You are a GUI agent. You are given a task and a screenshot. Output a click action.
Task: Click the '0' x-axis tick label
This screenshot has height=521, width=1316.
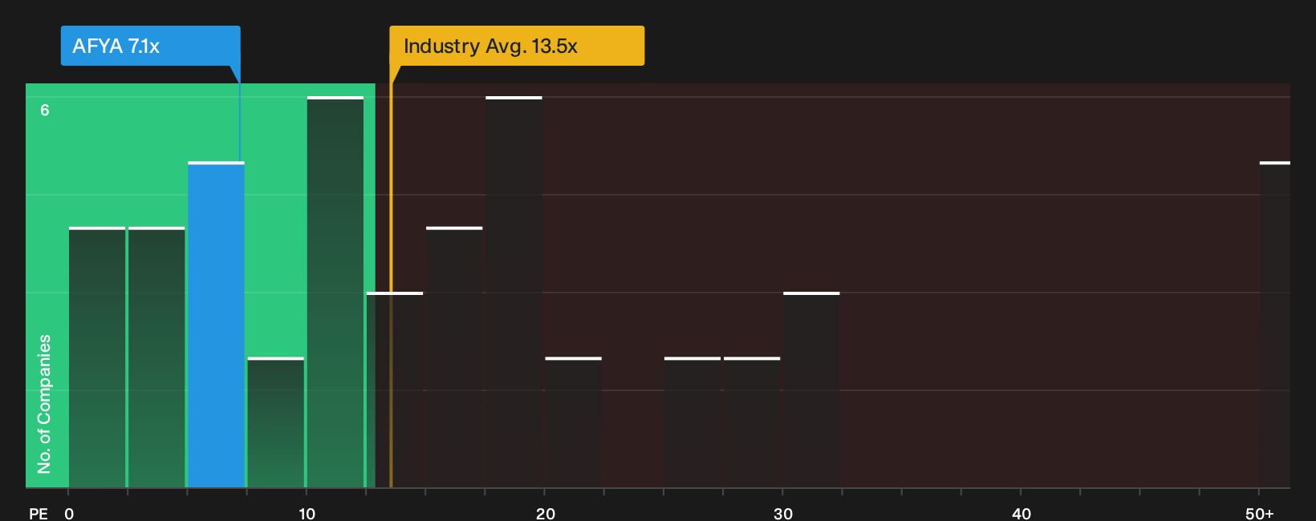tap(69, 514)
